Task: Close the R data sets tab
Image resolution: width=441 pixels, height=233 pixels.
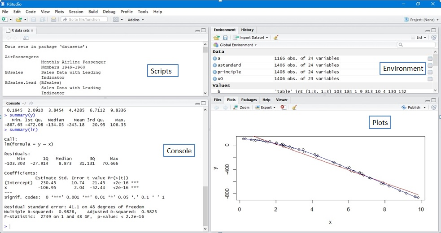Action: click(32, 30)
